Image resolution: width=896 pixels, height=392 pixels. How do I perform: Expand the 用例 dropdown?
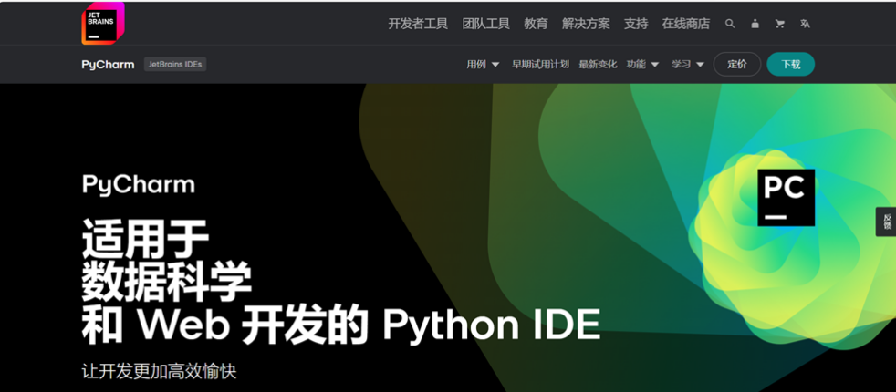tap(483, 65)
